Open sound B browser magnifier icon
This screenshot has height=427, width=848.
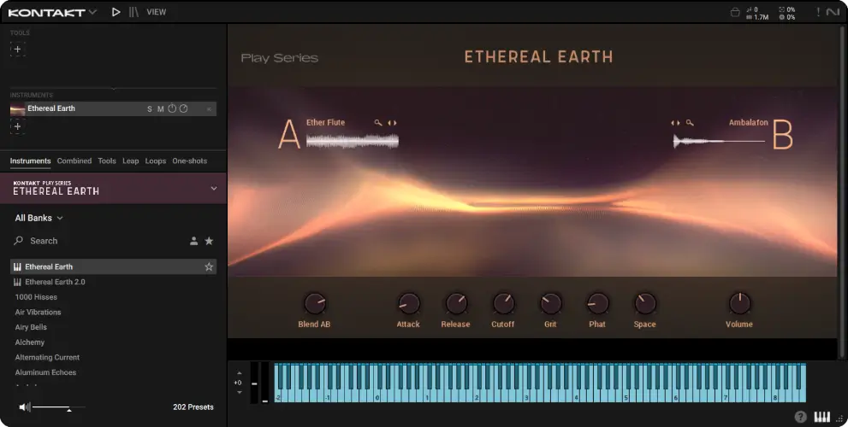coord(690,123)
